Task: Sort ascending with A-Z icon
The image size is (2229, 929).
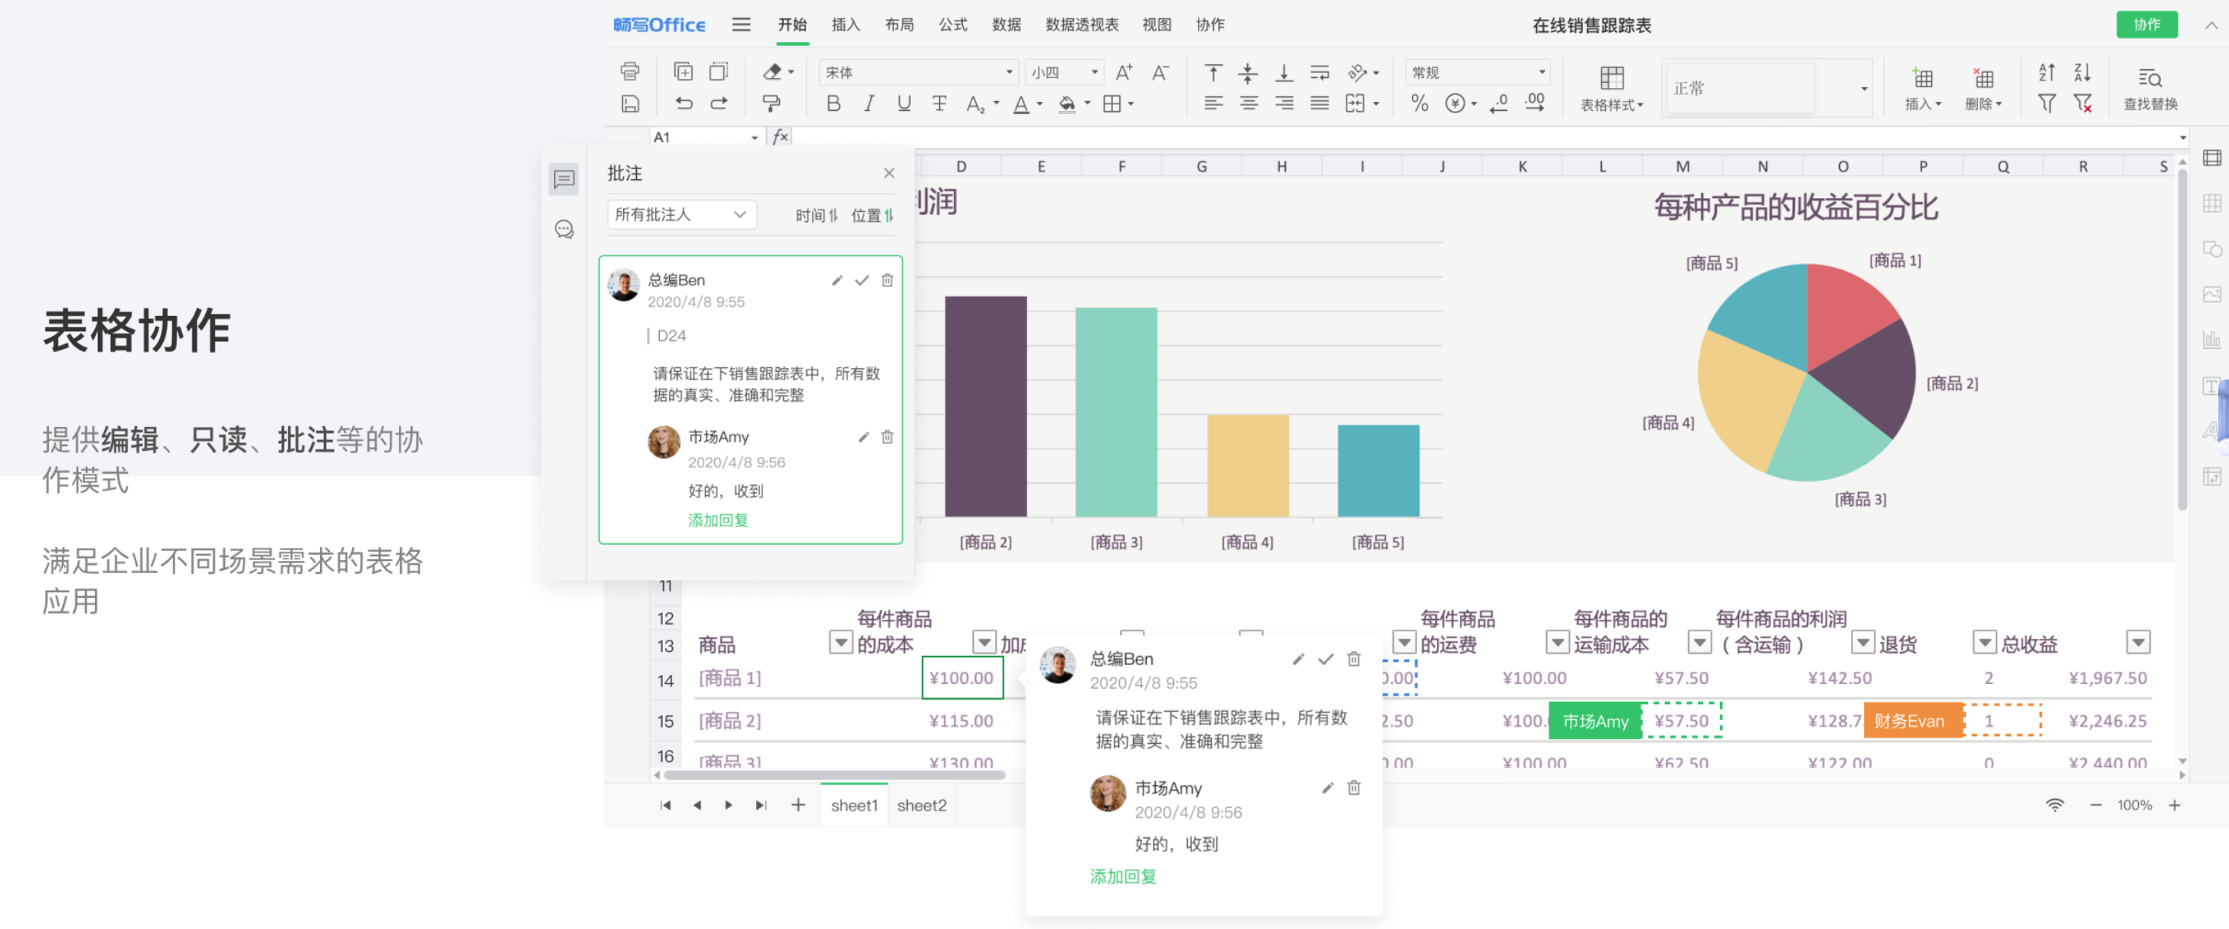Action: (x=2046, y=73)
